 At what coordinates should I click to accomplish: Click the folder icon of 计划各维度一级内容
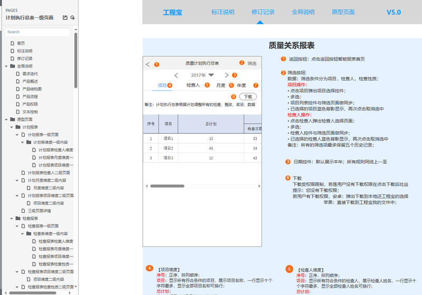(x=28, y=142)
